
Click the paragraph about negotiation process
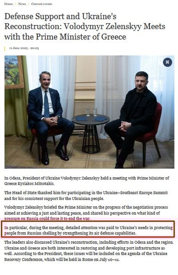[x=86, y=213]
